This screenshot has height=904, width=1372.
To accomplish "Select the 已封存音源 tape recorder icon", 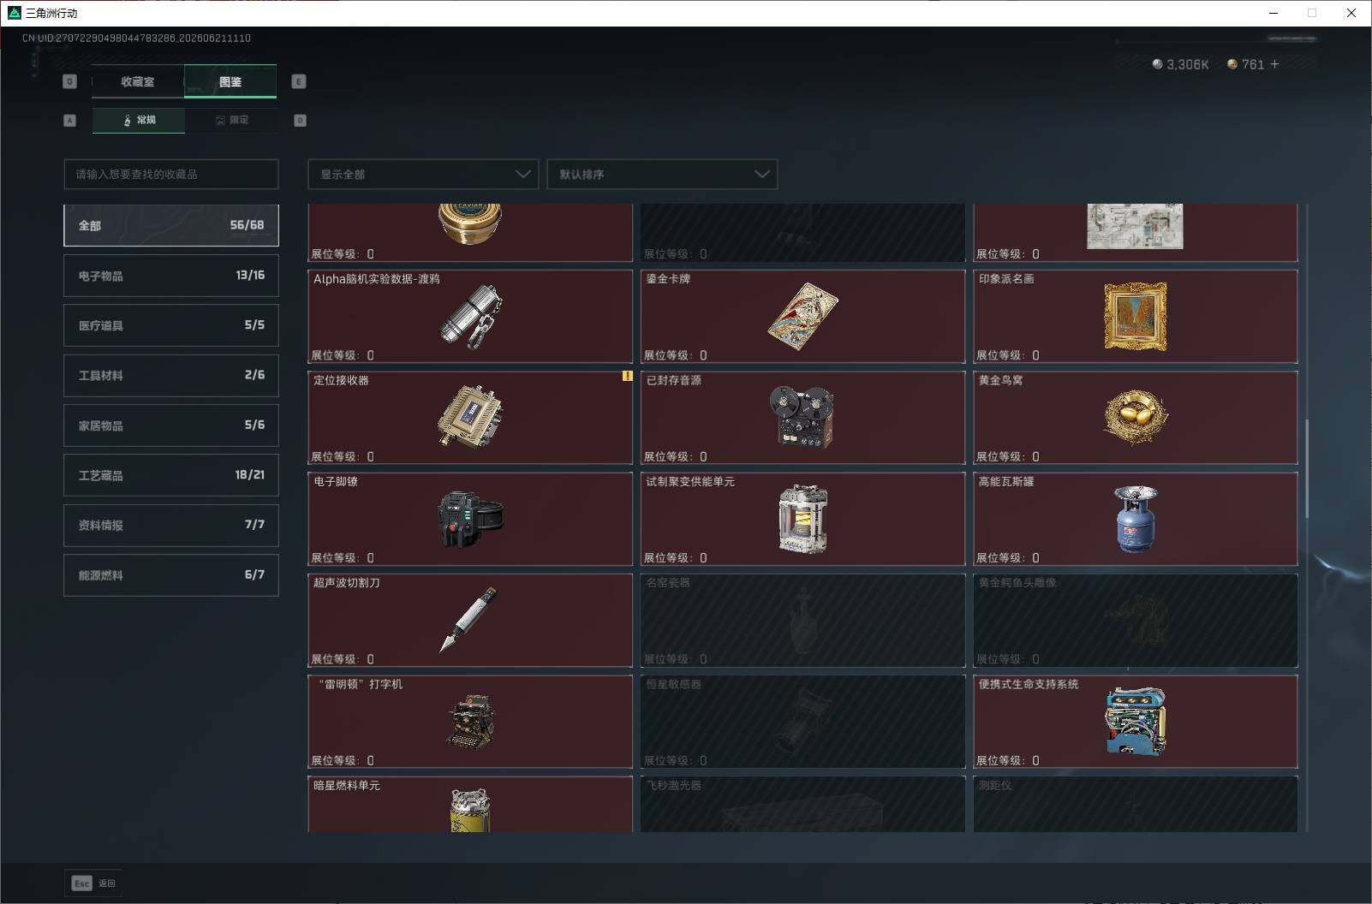I will [x=802, y=417].
